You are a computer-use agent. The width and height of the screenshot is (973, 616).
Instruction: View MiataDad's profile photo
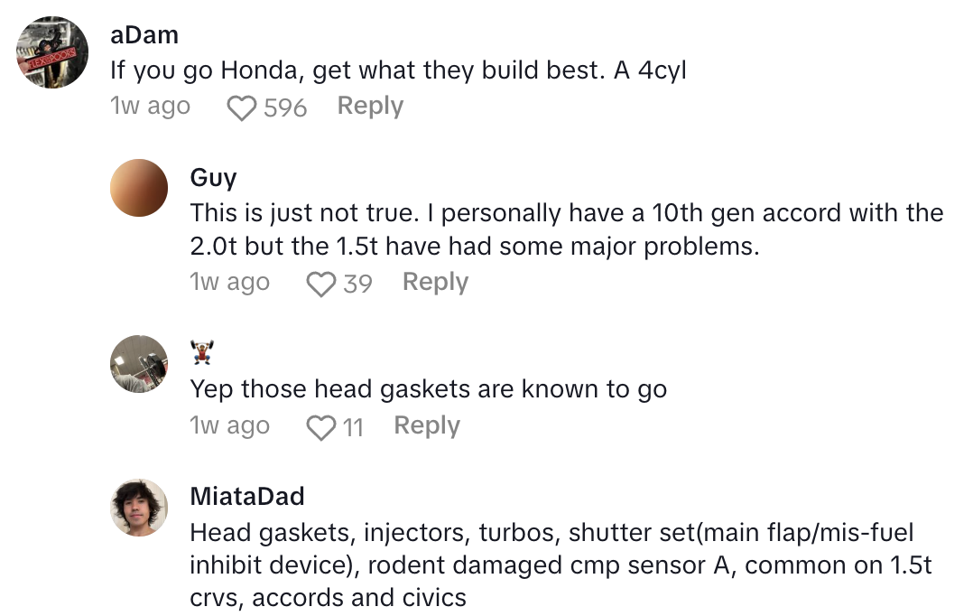(x=139, y=508)
